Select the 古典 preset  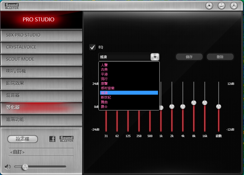tap(129, 70)
